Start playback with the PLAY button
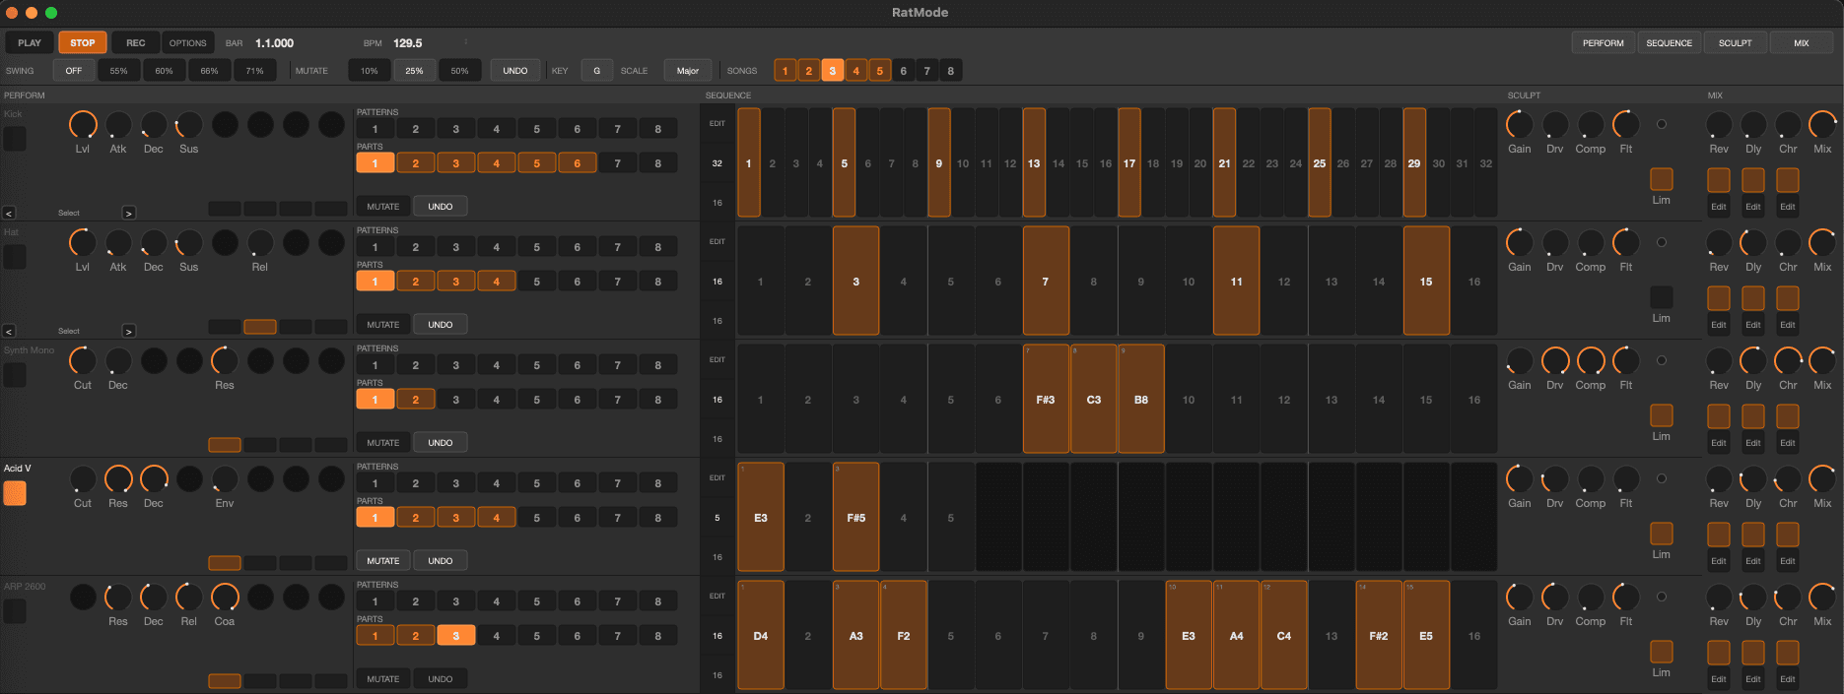The image size is (1844, 694). click(30, 42)
